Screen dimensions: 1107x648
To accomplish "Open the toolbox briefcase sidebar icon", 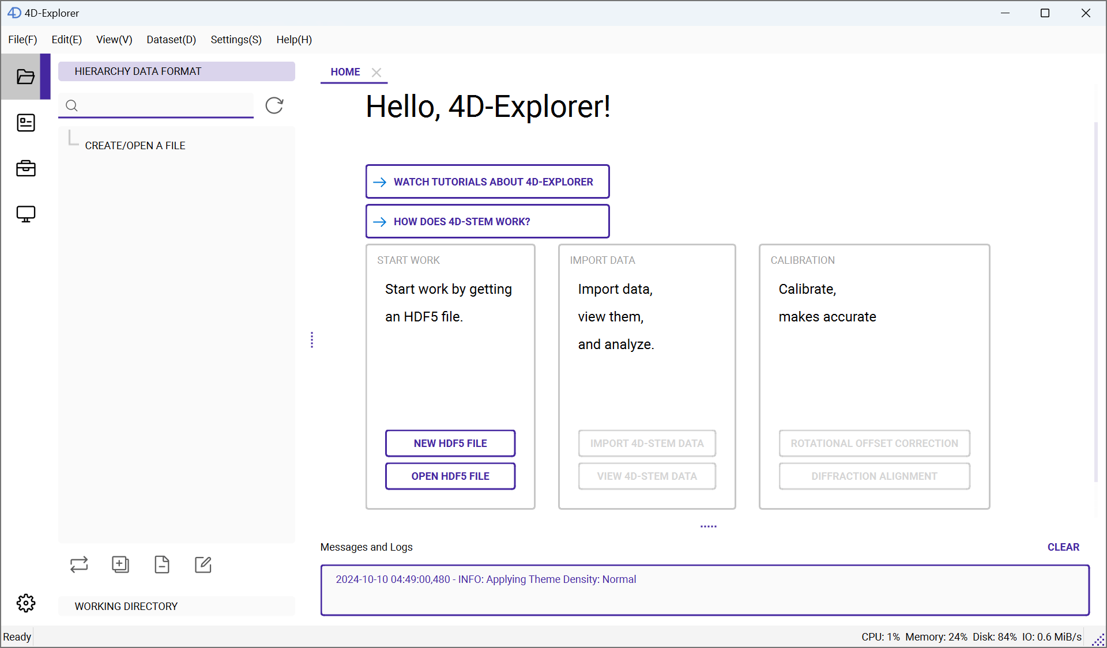I will [25, 168].
